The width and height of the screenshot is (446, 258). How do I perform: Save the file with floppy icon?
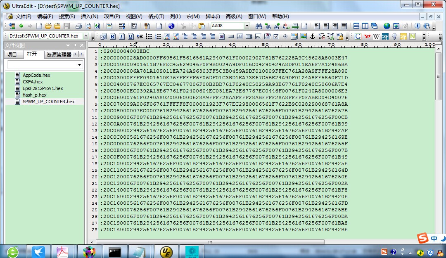pos(66,26)
